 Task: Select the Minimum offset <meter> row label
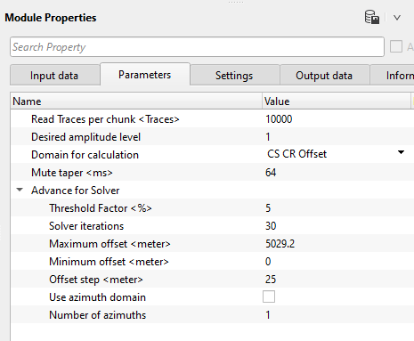coord(109,262)
